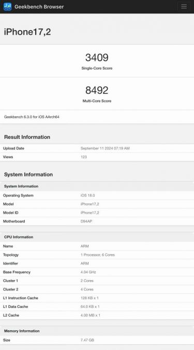
Task: Click the Views count 123
Action: tap(83, 157)
